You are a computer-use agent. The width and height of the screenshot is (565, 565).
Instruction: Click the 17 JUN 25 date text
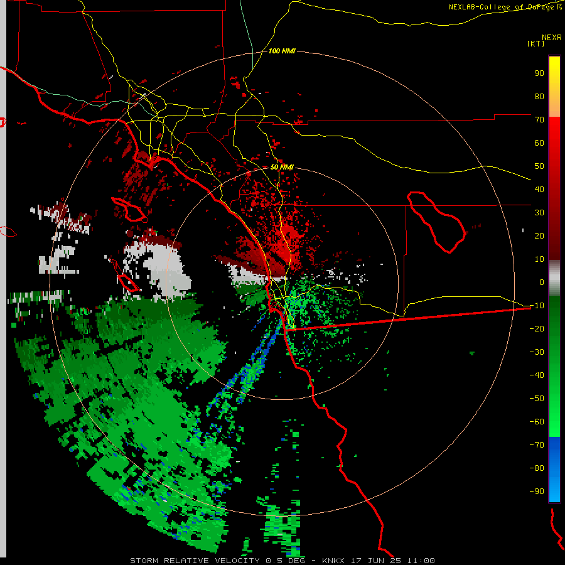pyautogui.click(x=376, y=561)
